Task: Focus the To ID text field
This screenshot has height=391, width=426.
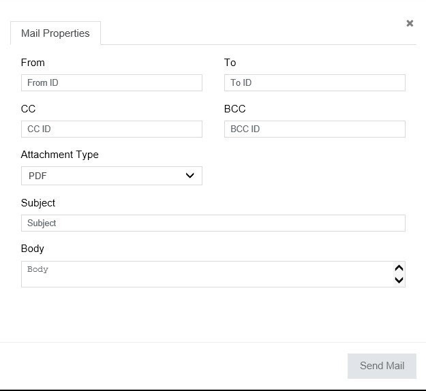Action: [314, 83]
